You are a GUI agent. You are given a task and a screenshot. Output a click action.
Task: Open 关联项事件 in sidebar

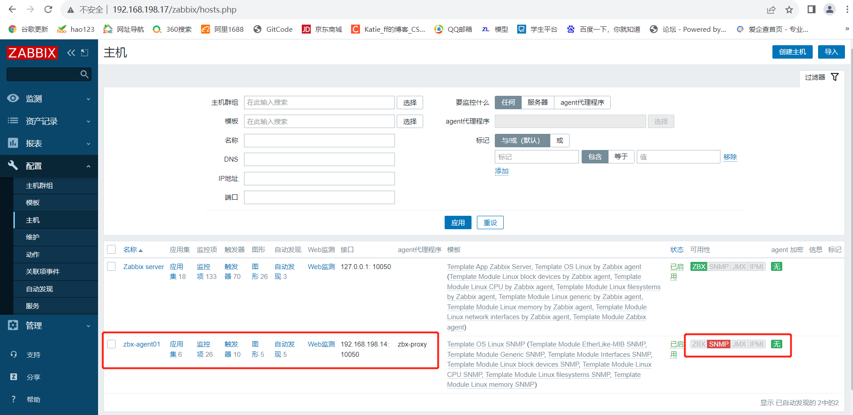click(x=56, y=272)
